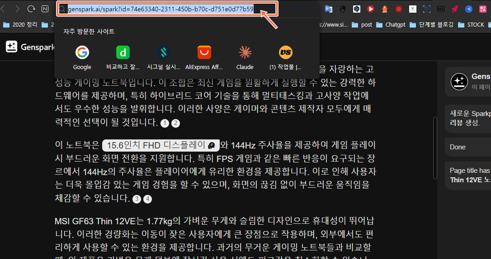Click the chat bubble icon in display chip

click(x=212, y=146)
